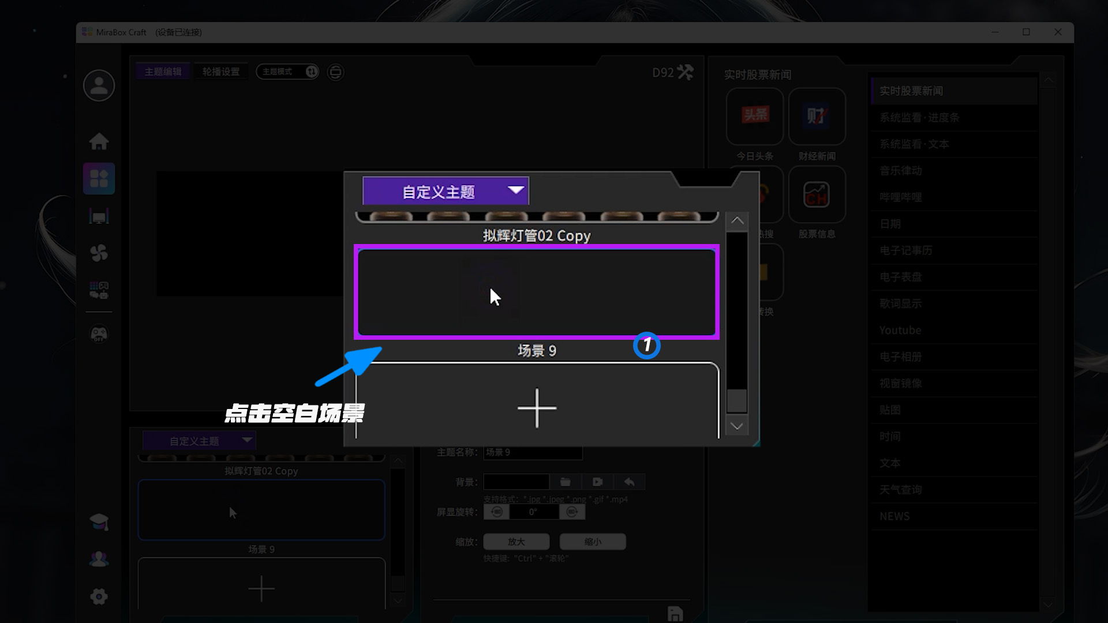Open the fan control sidebar icon
This screenshot has width=1108, height=623.
99,253
